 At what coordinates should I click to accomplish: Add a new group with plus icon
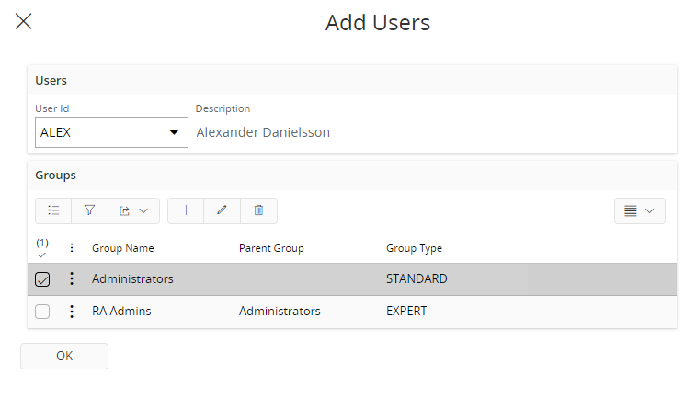(x=186, y=210)
